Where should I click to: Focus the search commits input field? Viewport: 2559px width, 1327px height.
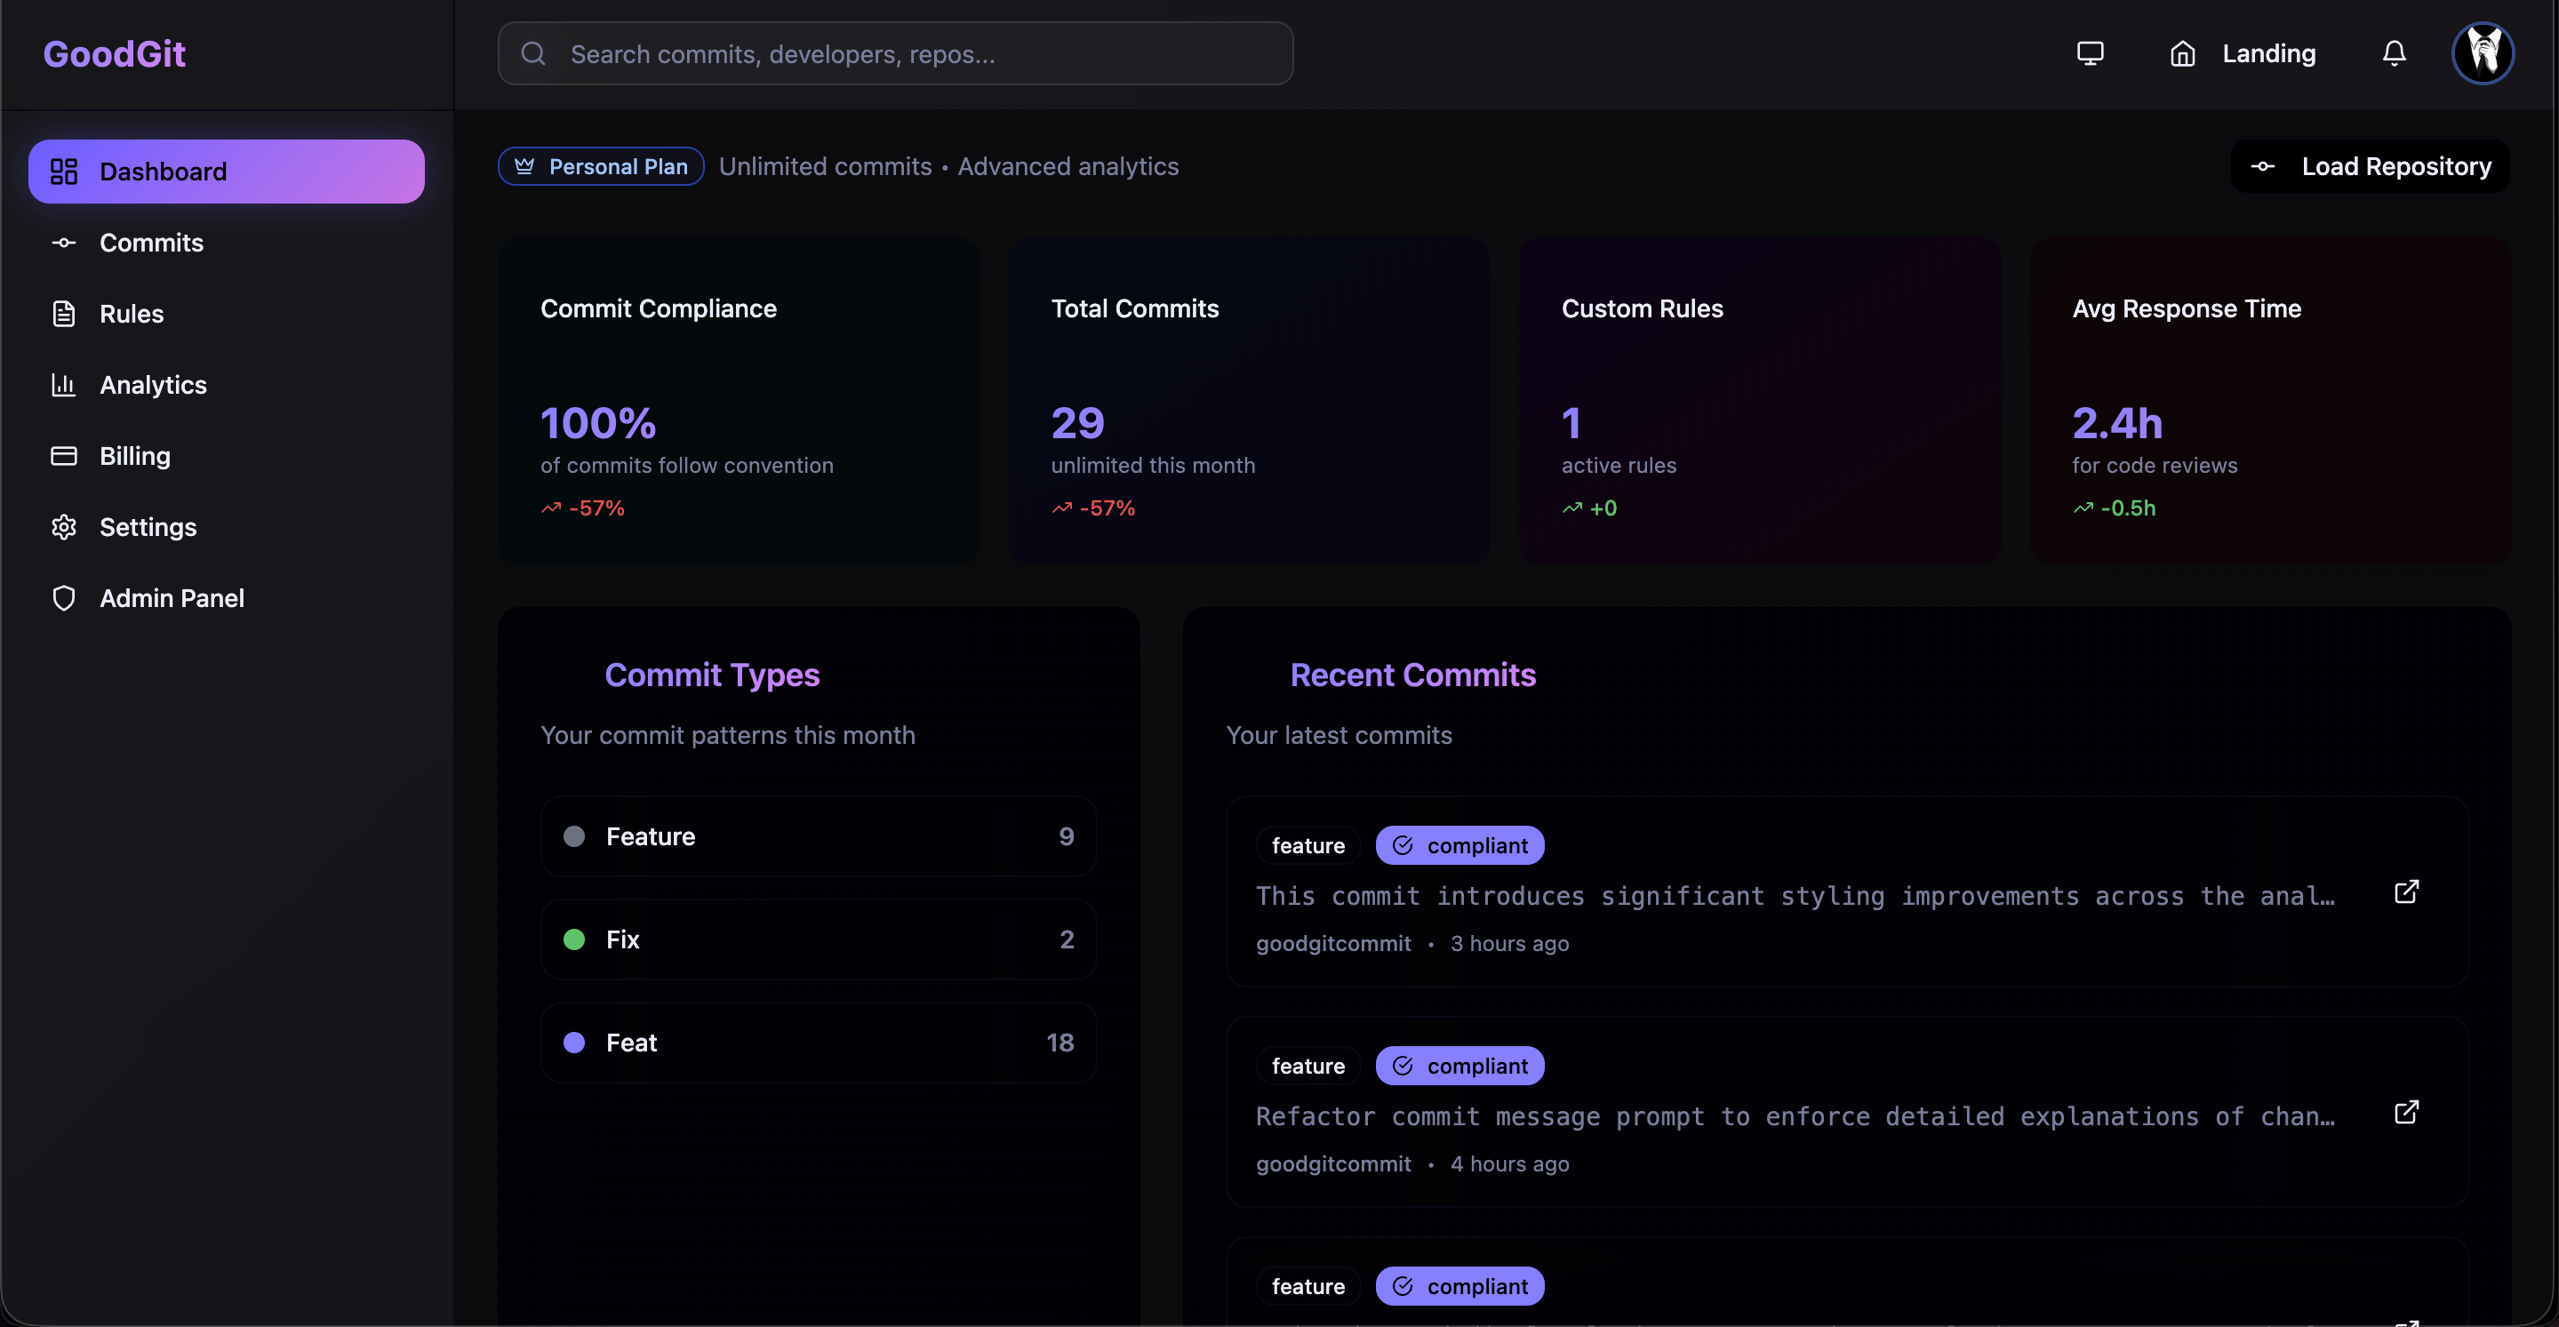(x=914, y=53)
